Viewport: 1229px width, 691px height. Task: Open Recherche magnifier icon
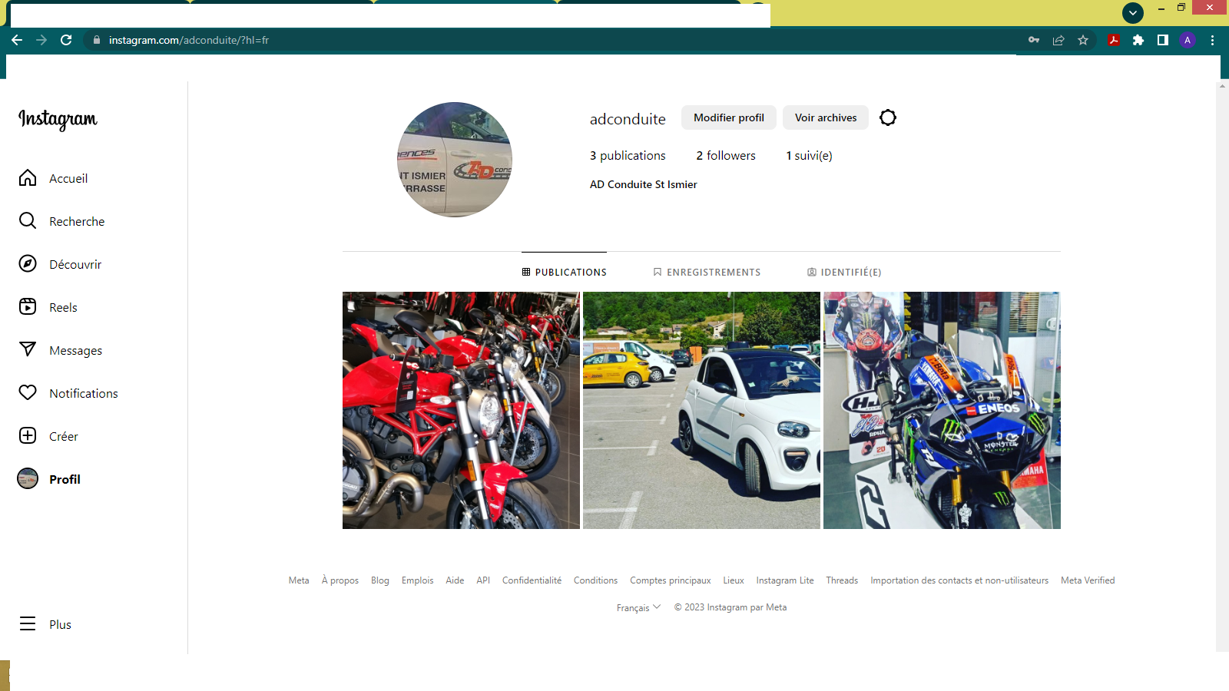[28, 221]
